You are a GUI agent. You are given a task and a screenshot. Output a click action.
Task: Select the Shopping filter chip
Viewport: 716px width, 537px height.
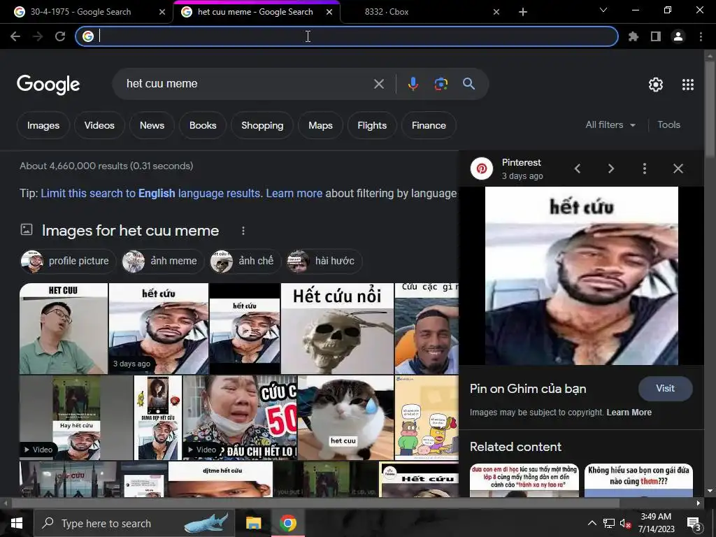point(262,125)
